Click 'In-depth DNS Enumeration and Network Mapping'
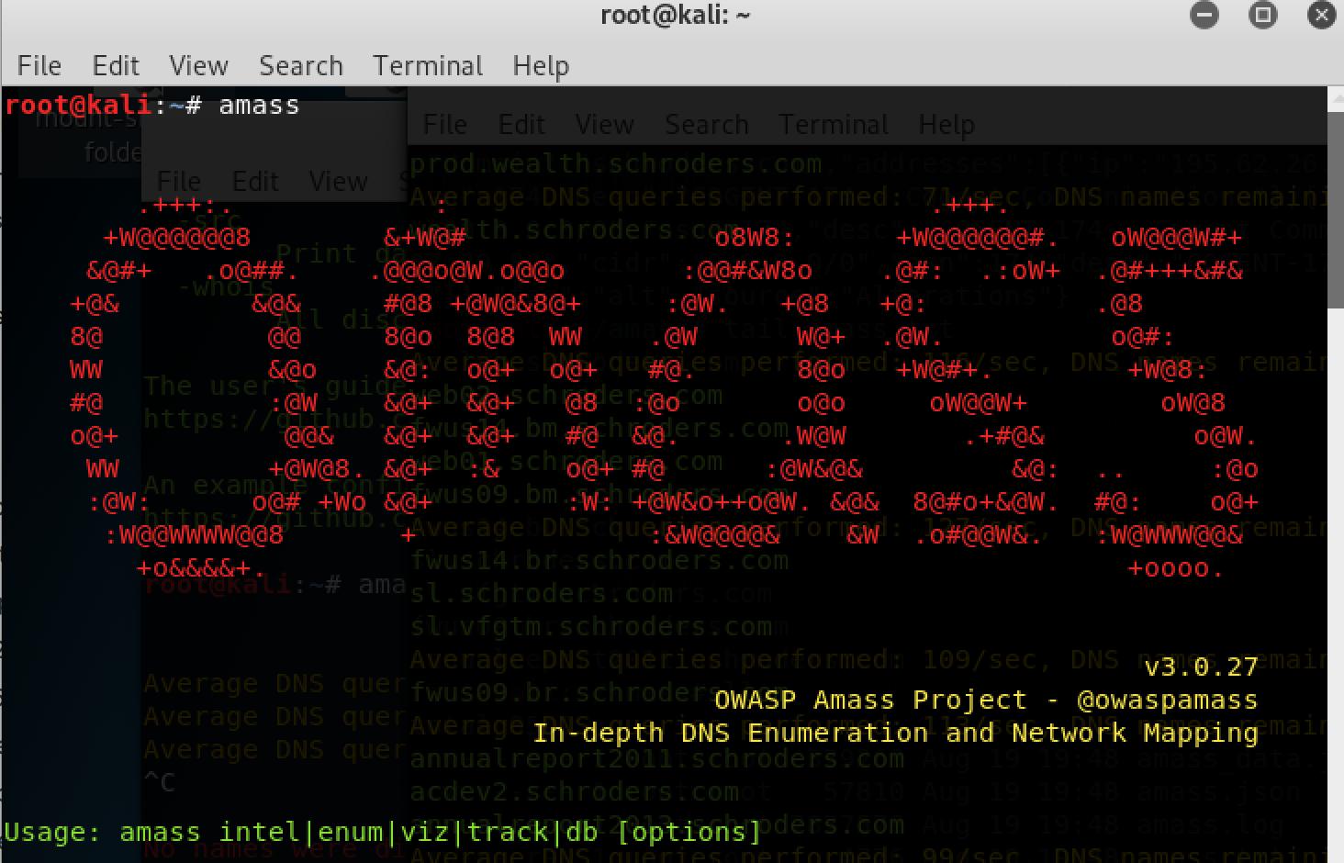This screenshot has height=863, width=1344. coord(895,733)
